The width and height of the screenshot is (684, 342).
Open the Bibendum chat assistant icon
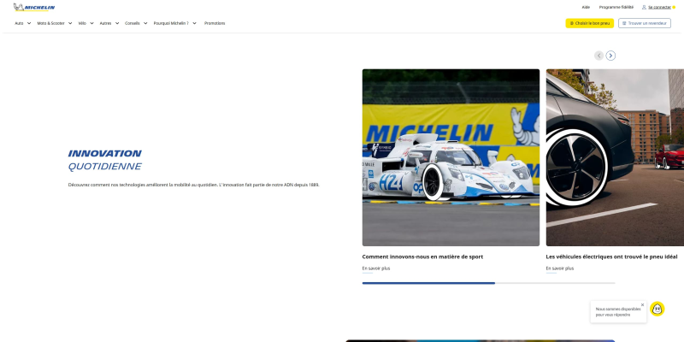click(657, 309)
